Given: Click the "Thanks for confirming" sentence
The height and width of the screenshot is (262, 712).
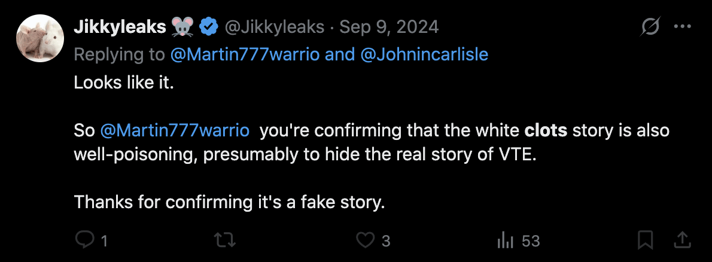Looking at the screenshot, I should tap(229, 202).
